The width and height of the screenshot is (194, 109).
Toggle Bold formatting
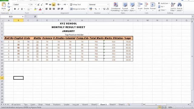(x=15, y=9)
